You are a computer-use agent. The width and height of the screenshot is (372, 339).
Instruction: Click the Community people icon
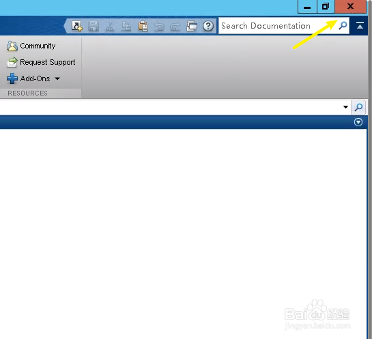[x=12, y=46]
